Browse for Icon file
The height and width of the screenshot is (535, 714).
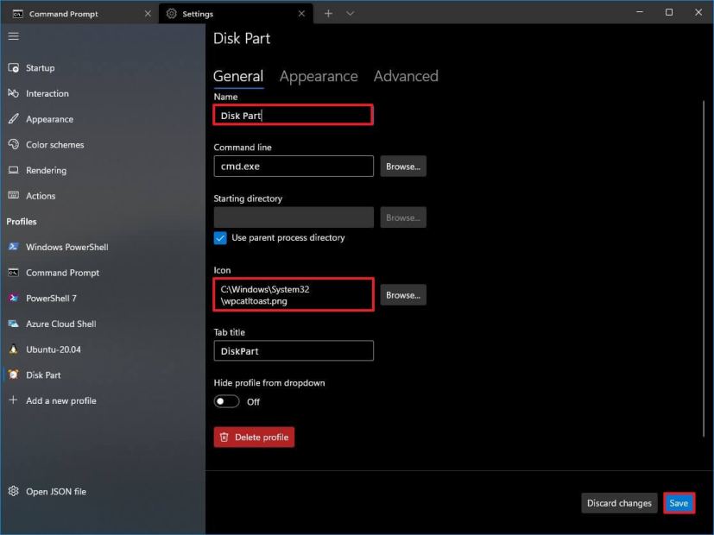click(403, 295)
